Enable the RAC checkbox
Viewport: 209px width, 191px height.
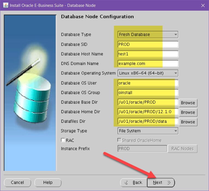(x=63, y=140)
